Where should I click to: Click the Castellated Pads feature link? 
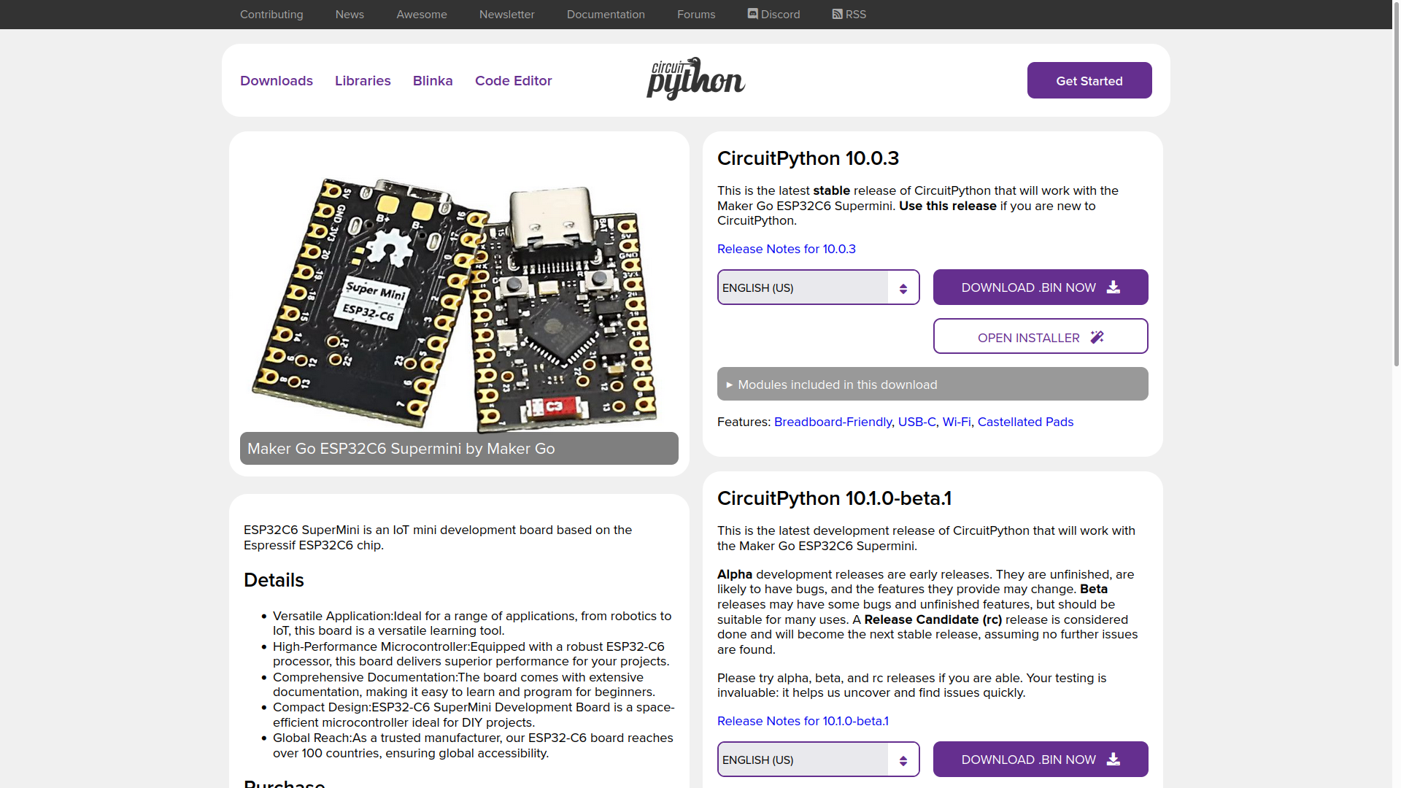click(1025, 422)
